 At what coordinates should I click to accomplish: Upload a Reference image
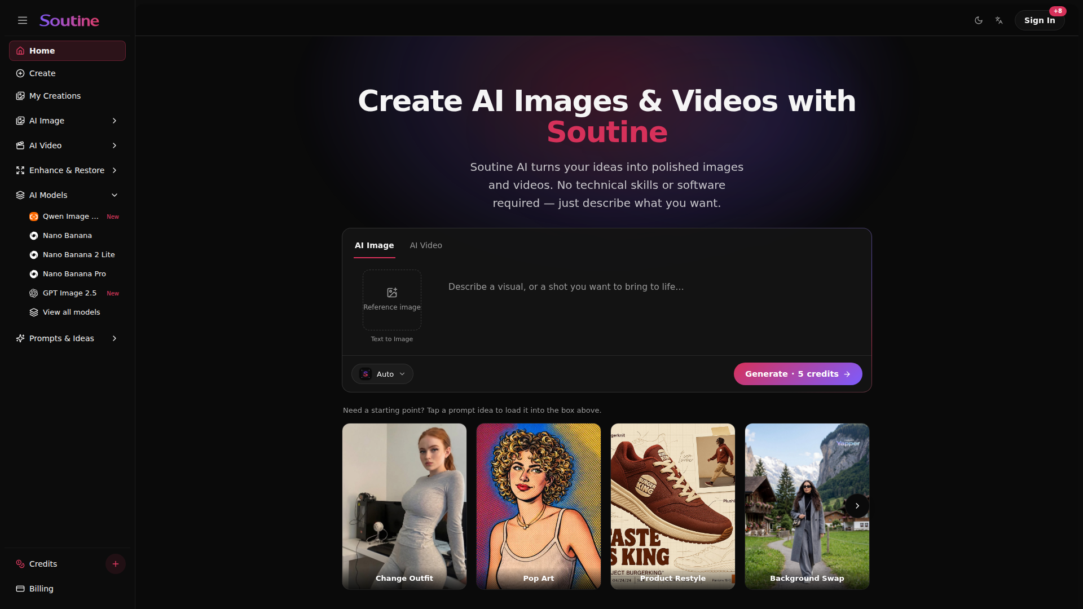(392, 300)
